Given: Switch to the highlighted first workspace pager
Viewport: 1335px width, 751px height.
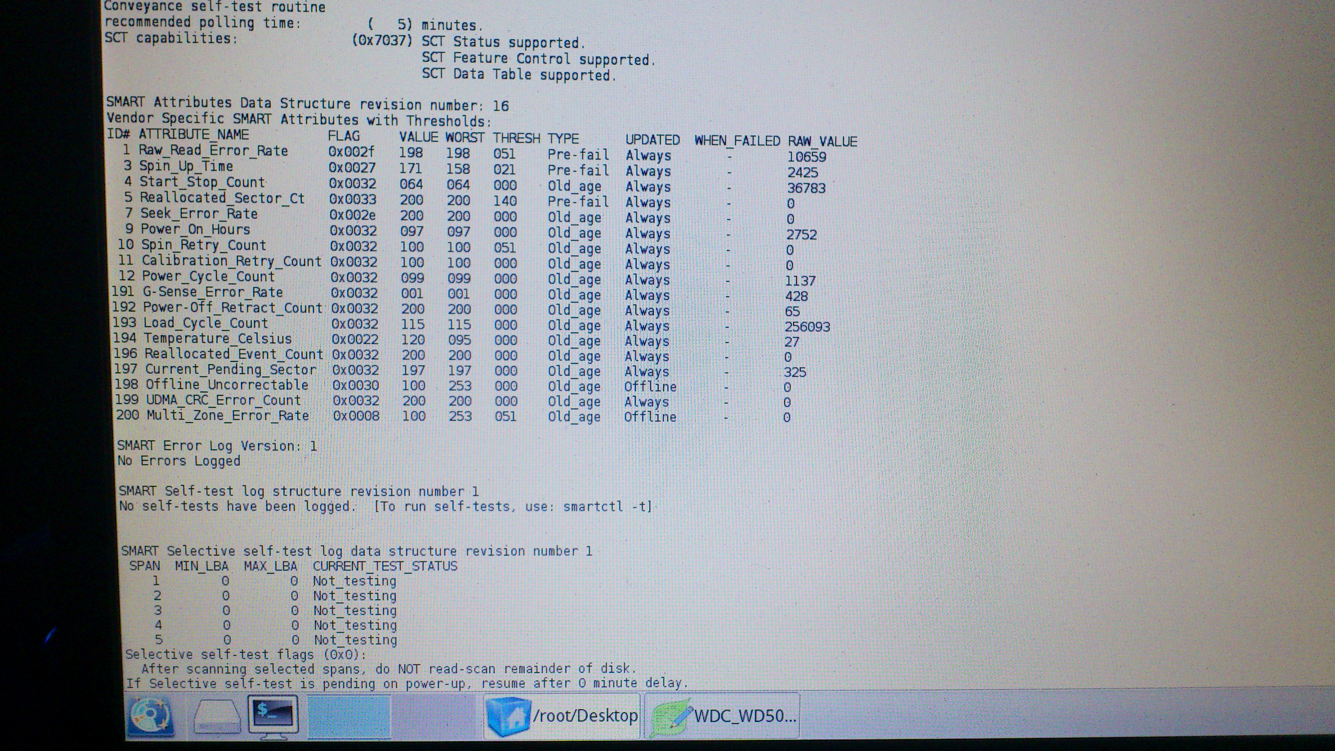Looking at the screenshot, I should pyautogui.click(x=349, y=716).
